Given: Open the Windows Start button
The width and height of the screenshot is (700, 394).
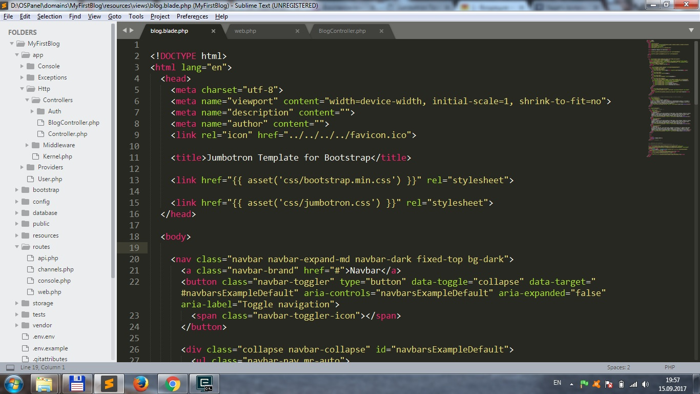Looking at the screenshot, I should point(13,384).
